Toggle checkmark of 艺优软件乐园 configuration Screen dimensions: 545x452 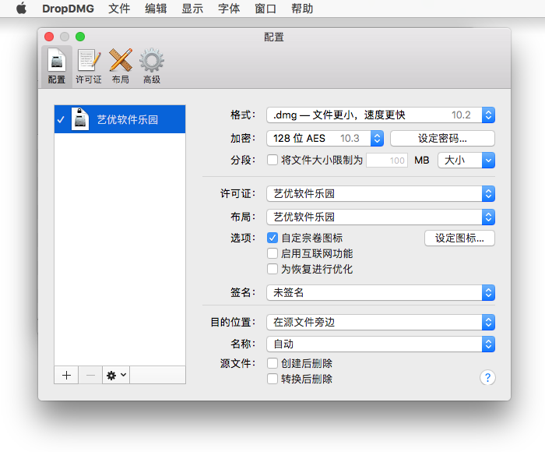61,120
